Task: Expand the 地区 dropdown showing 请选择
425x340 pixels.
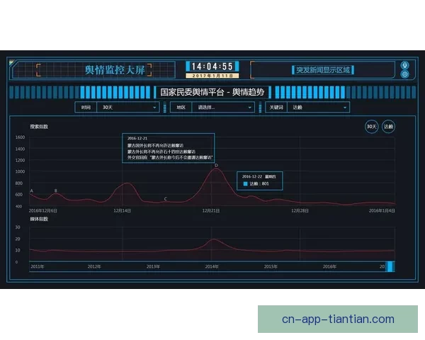Action: click(x=224, y=107)
